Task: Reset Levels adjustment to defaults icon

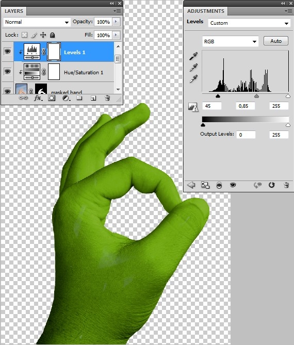Action: [x=272, y=185]
